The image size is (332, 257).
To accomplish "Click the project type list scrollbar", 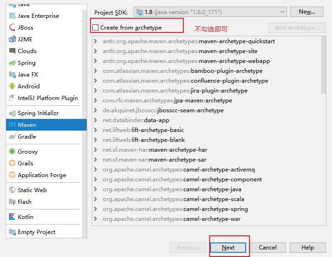I will pos(84,123).
